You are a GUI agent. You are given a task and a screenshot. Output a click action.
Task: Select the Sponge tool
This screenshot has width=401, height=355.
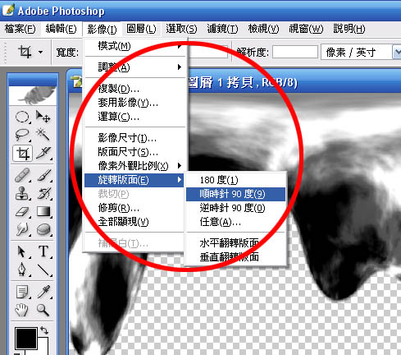43,229
